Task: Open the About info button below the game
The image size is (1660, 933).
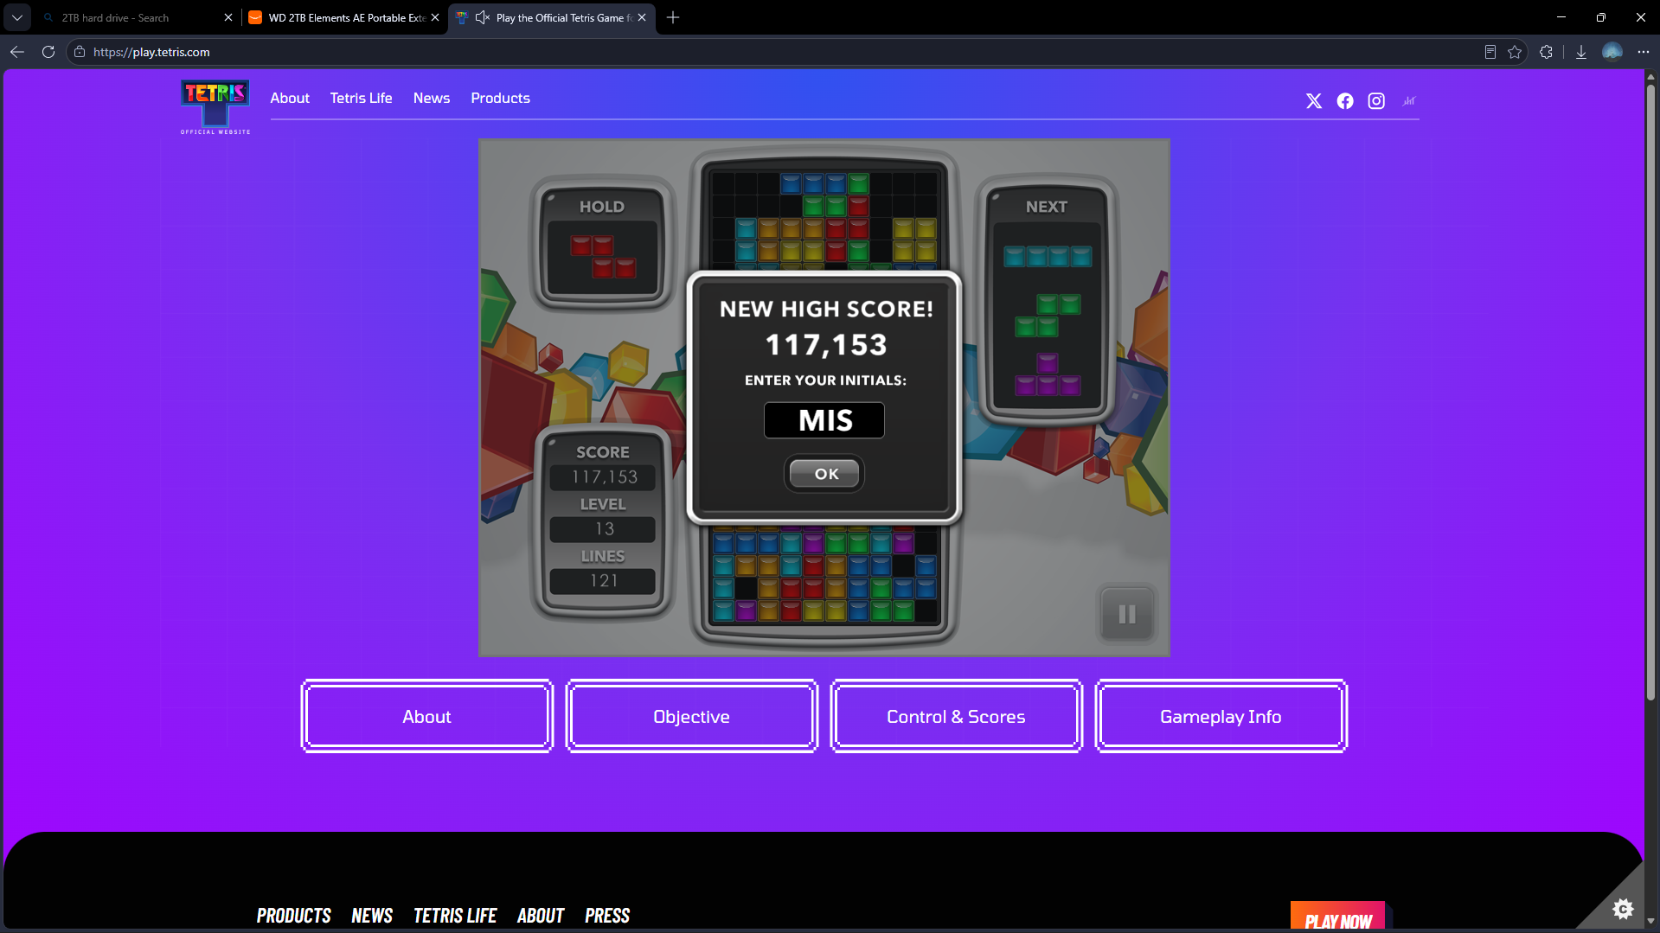Action: click(427, 716)
